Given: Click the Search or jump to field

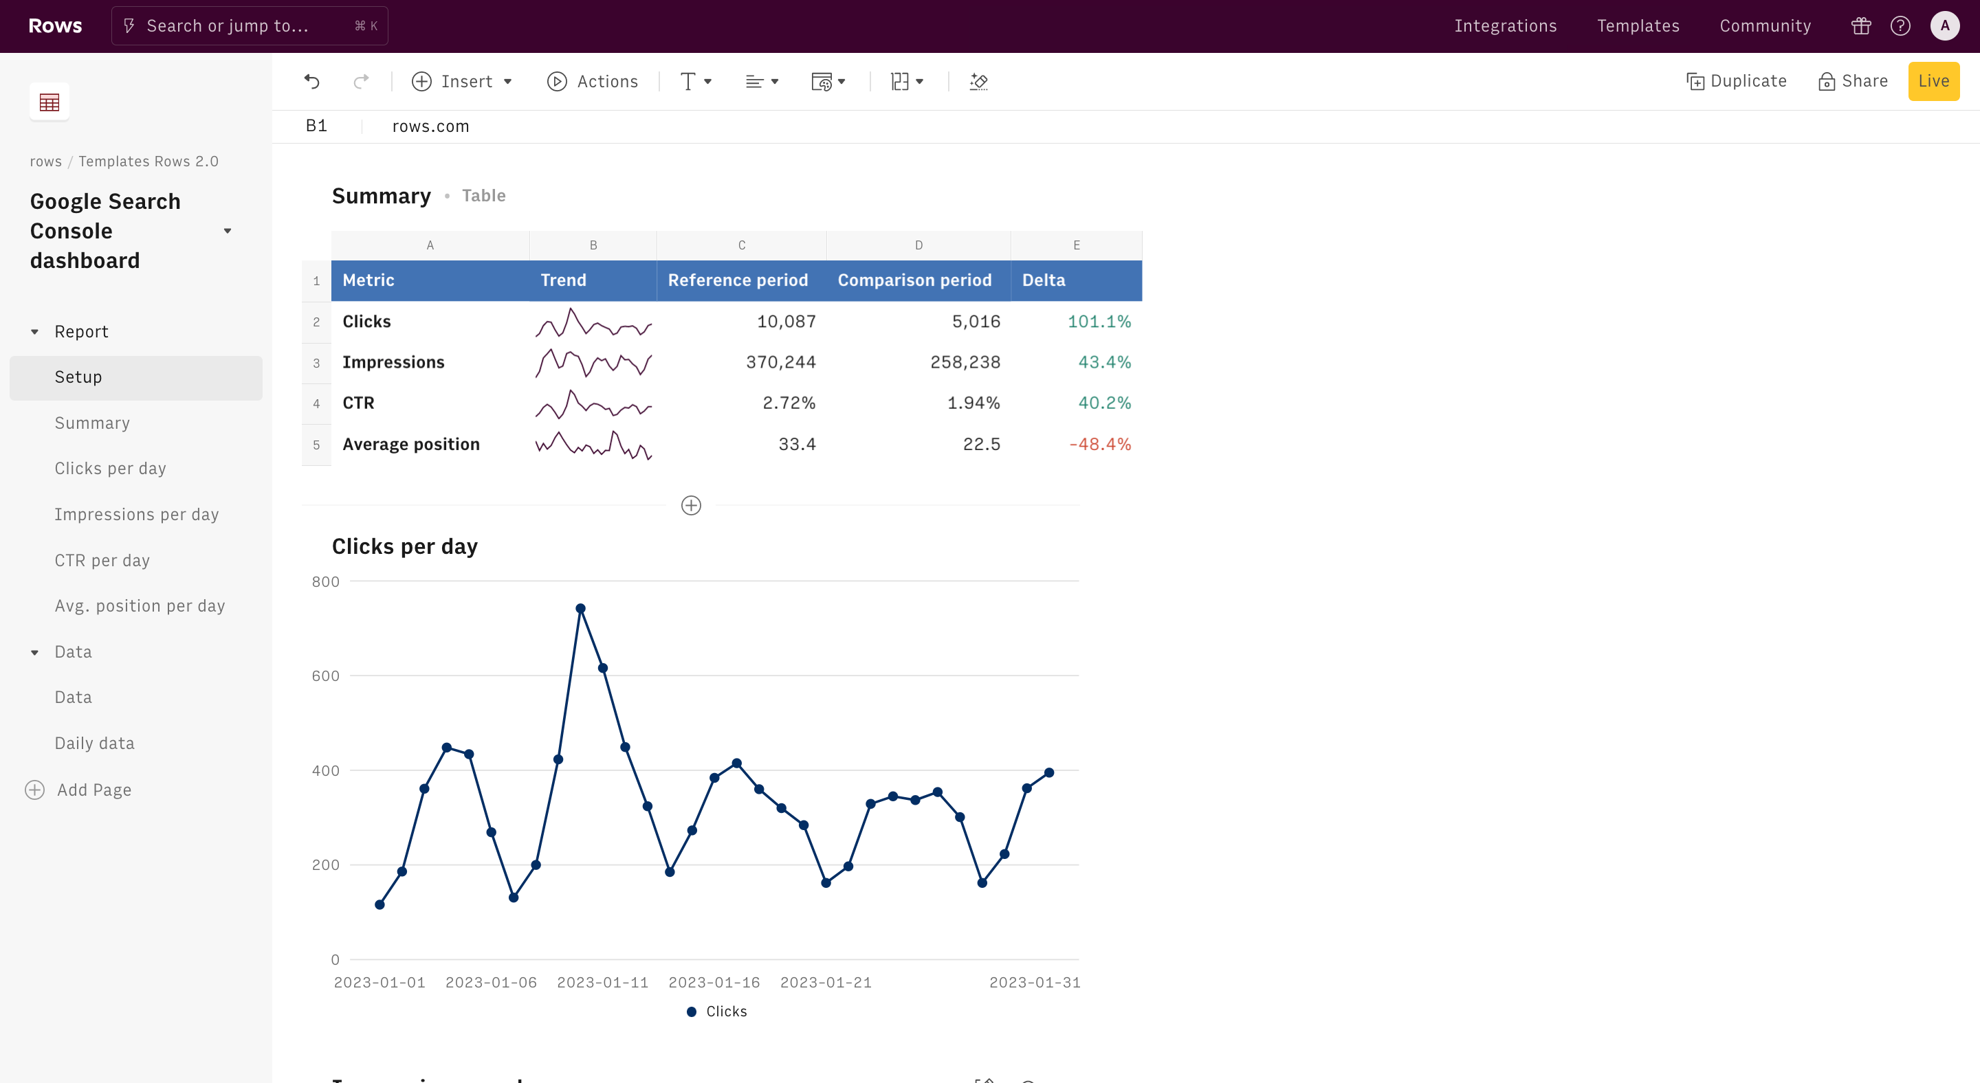Looking at the screenshot, I should [x=249, y=26].
